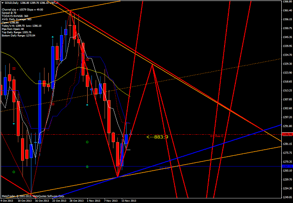Click the 1339.95 price axis label
293x203 pixels.
[x=287, y=46]
